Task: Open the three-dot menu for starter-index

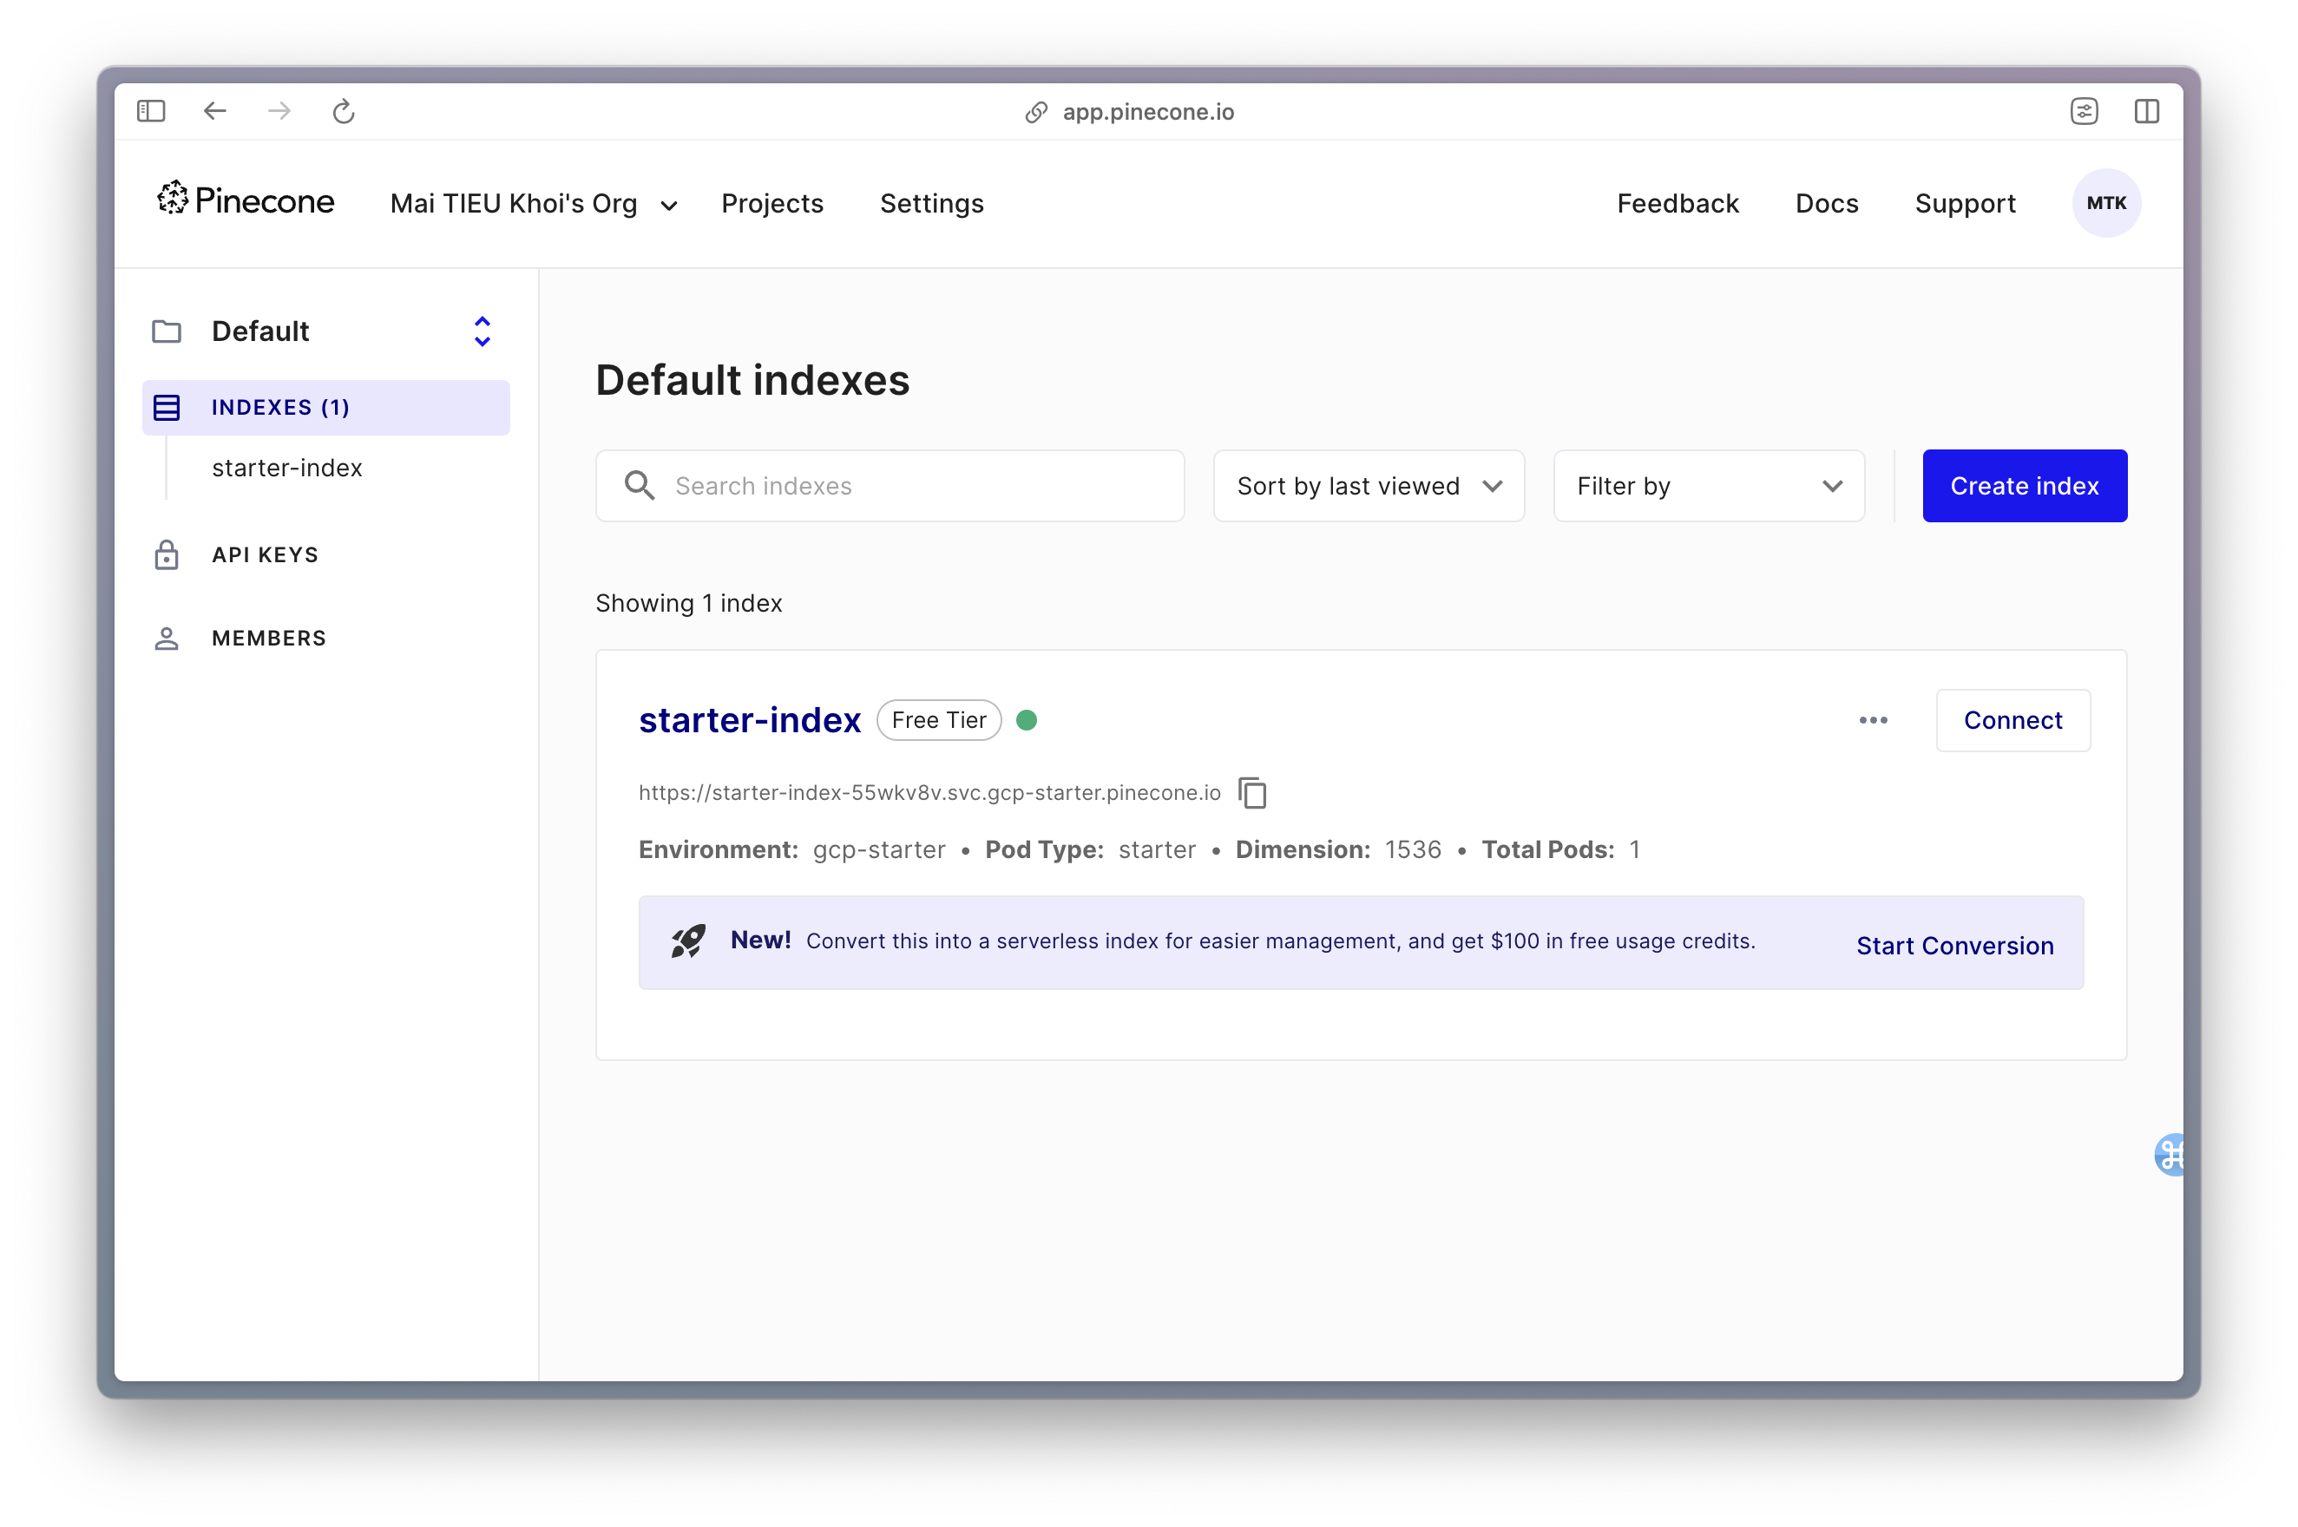Action: click(1872, 721)
